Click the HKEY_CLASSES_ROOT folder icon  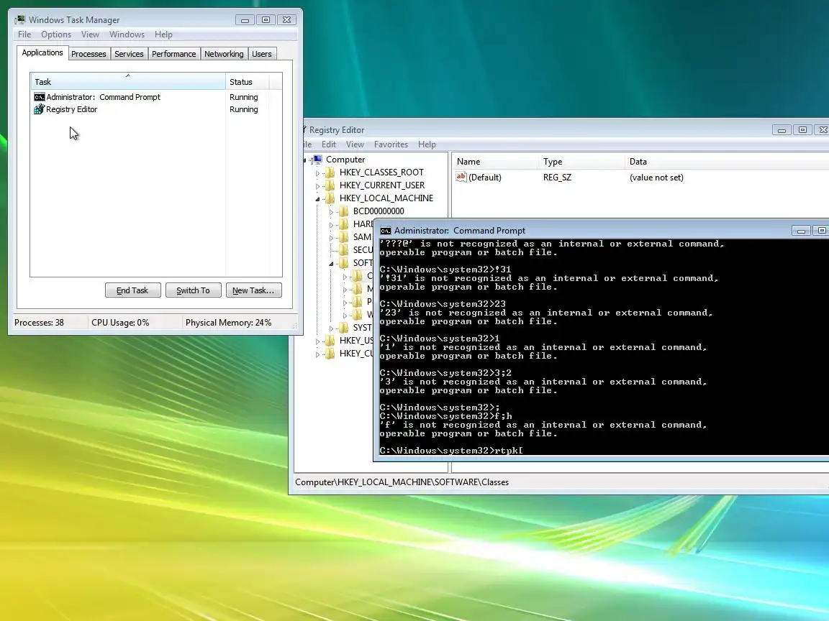click(x=330, y=172)
